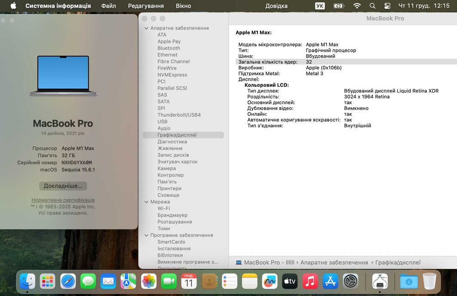Screen dimensions: 457x296
Task: Click serial number NXHD6YX60M
Action: (x=77, y=162)
